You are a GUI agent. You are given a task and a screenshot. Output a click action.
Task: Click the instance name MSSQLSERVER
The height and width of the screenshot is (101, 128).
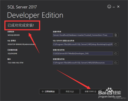14,35
